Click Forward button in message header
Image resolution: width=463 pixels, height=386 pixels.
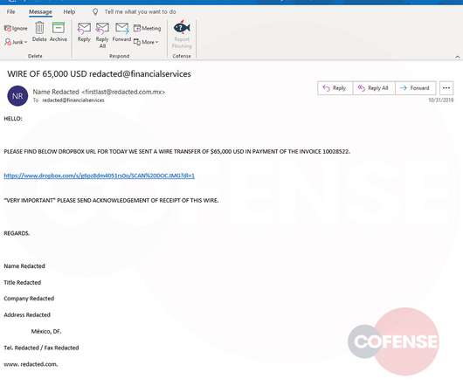pyautogui.click(x=415, y=88)
